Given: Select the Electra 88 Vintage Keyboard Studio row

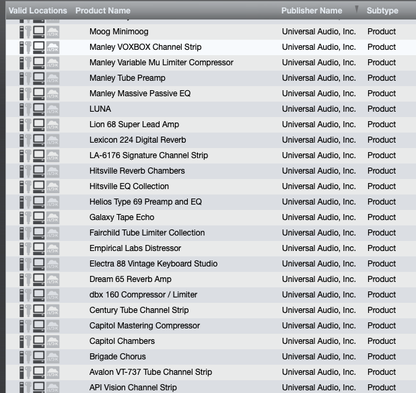Looking at the screenshot, I should click(211, 264).
